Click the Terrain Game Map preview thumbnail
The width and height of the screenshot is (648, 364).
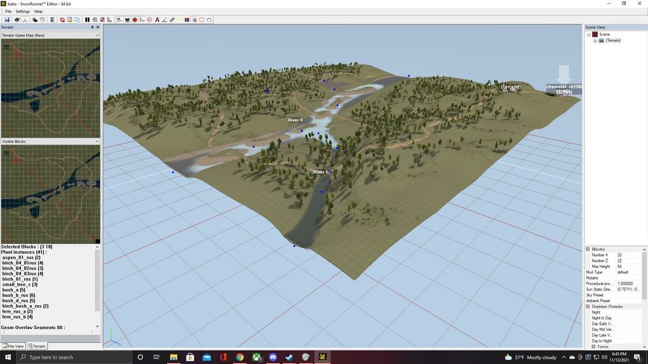pos(50,88)
